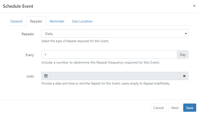Click the Schedule Event dialog title
This screenshot has width=199, height=114.
coord(18,6)
